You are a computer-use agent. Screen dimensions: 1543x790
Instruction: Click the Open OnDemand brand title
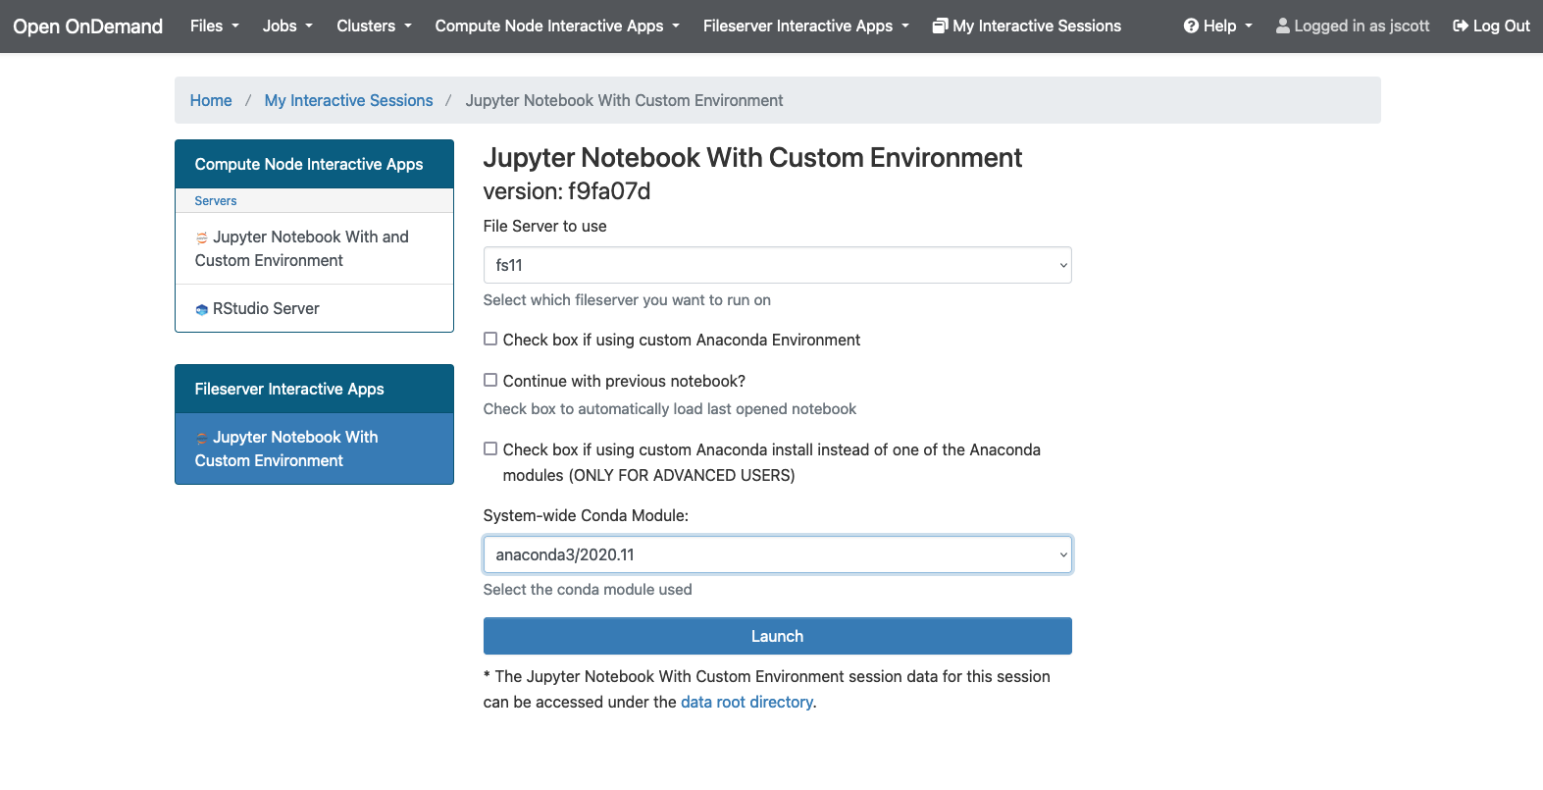[x=88, y=26]
